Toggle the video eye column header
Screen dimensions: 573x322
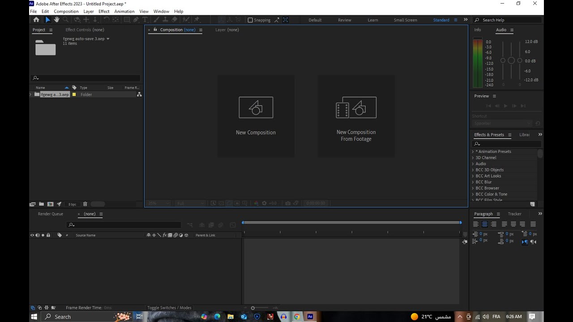point(32,235)
